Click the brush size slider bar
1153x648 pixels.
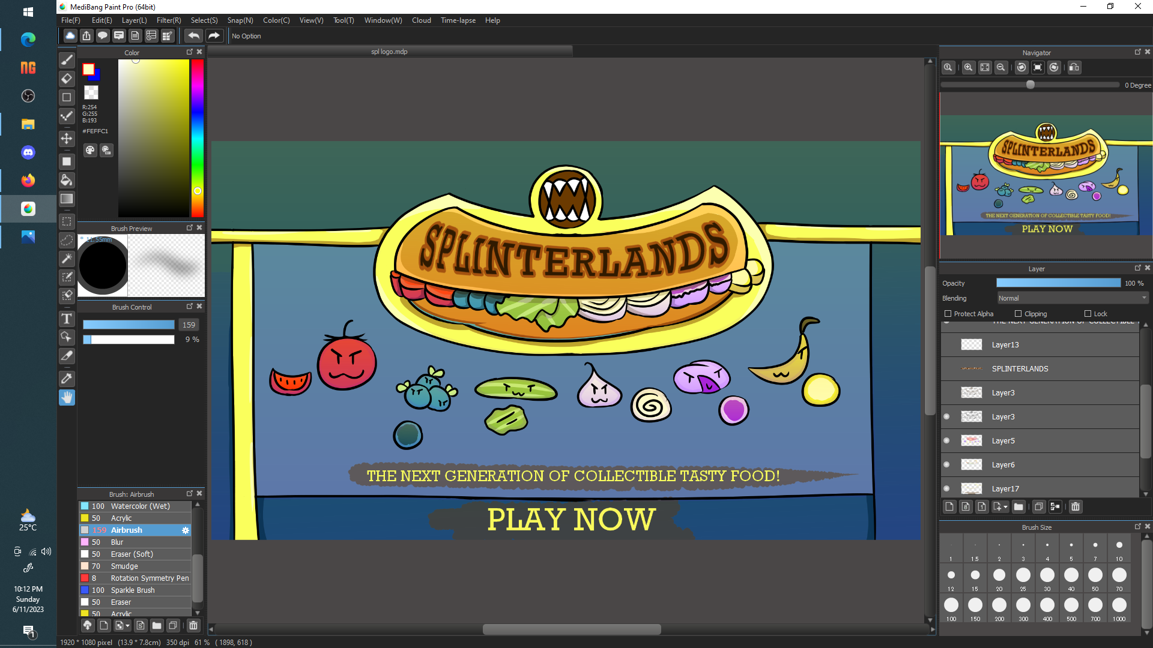tap(129, 325)
